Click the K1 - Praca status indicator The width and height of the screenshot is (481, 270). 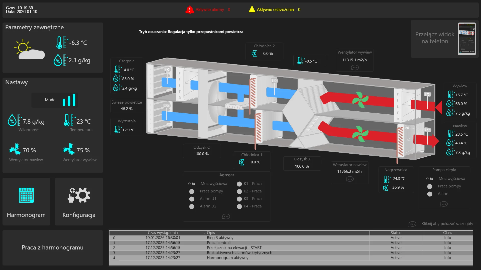coord(239,184)
